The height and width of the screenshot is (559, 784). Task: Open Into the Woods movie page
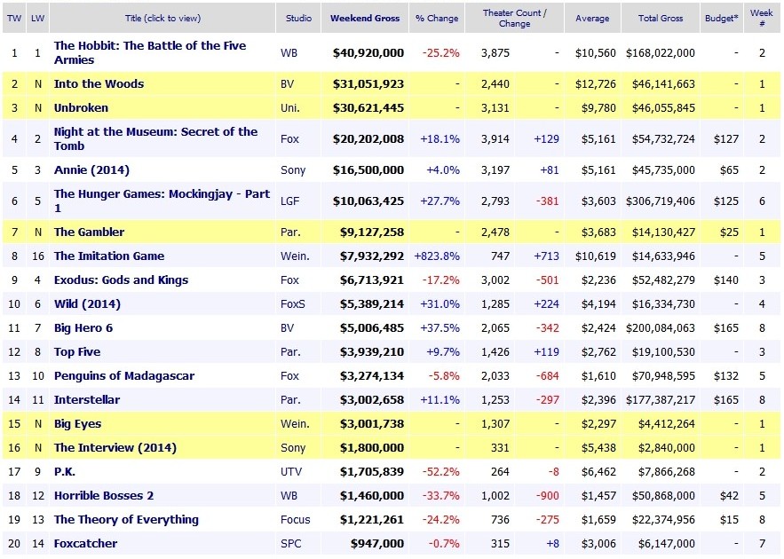[x=99, y=84]
